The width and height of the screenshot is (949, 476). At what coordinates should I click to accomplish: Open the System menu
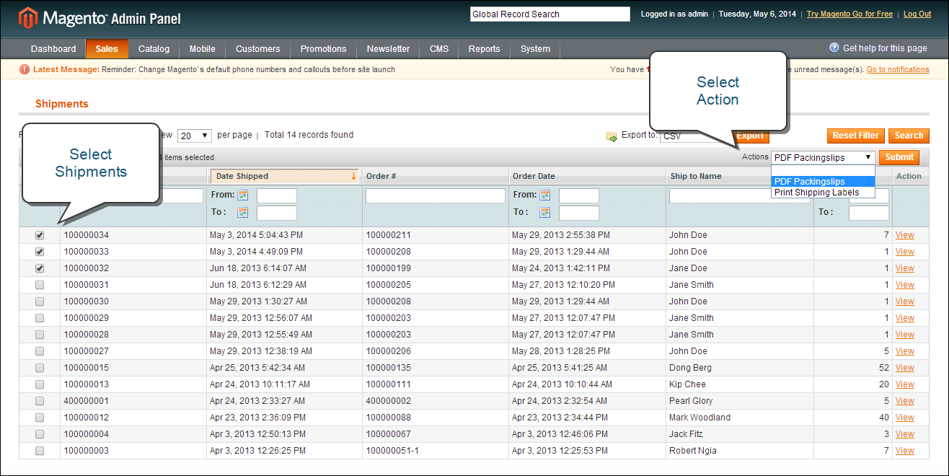(535, 49)
